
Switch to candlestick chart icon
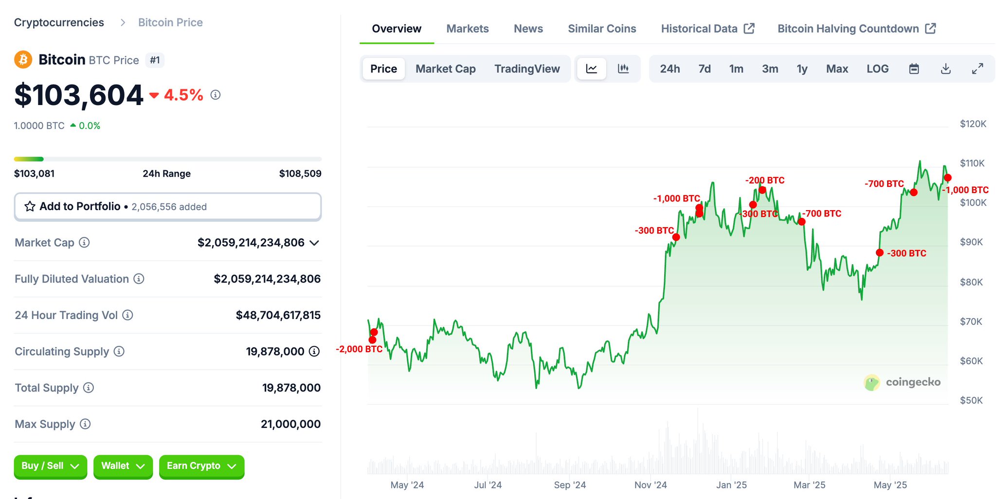coord(623,69)
